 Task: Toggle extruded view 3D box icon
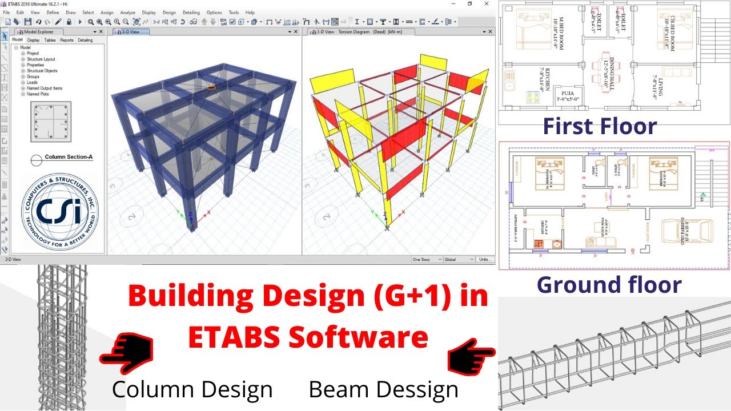point(254,22)
